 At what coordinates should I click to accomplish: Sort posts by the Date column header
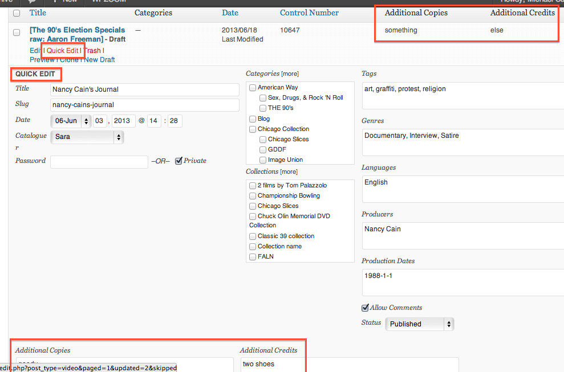(x=230, y=13)
